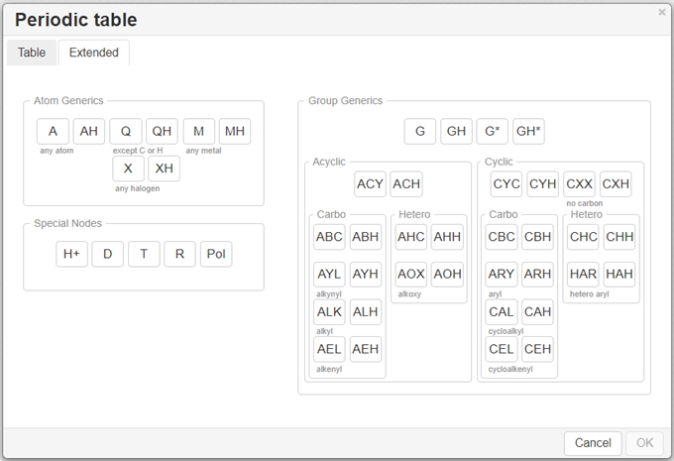674x461 pixels.
Task: Select the 'Pol' special node
Action: [x=216, y=254]
